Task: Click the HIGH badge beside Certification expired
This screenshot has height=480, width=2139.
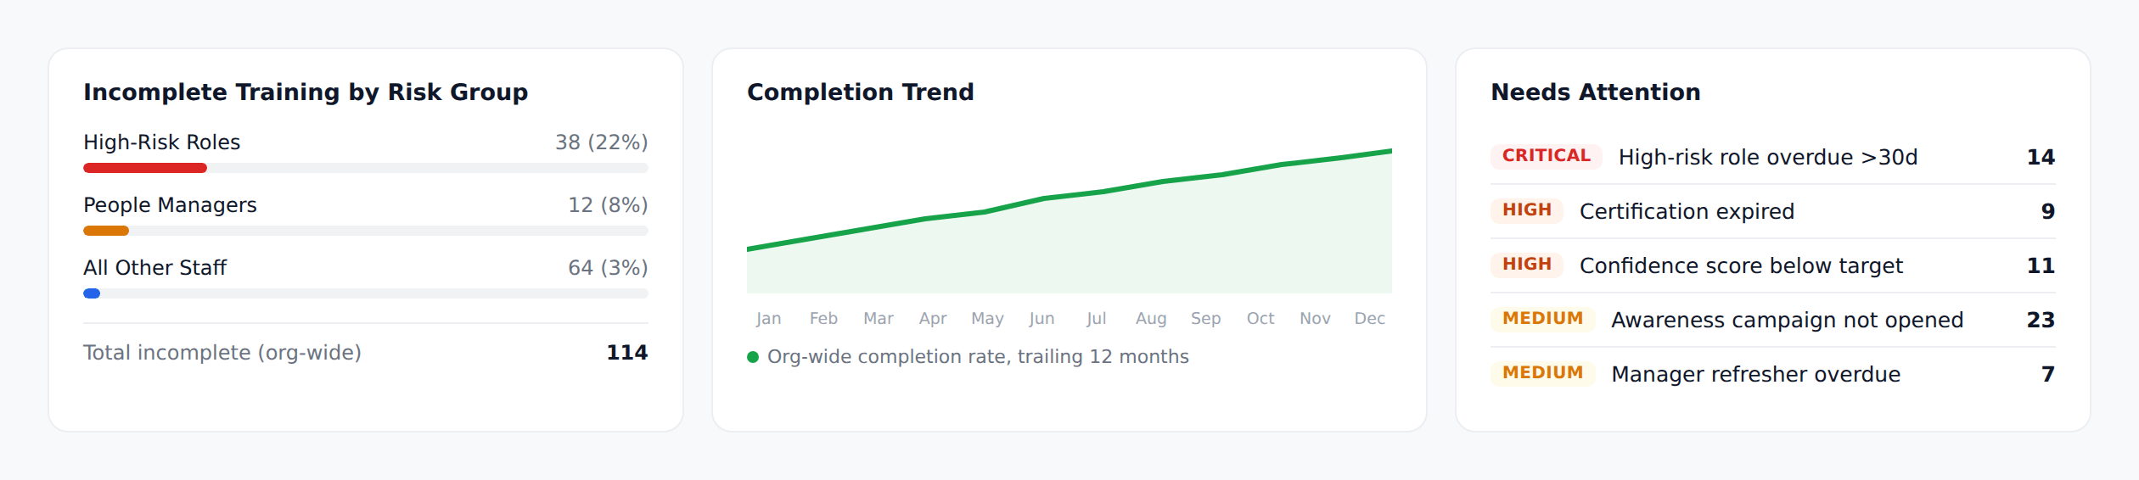Action: [1526, 210]
